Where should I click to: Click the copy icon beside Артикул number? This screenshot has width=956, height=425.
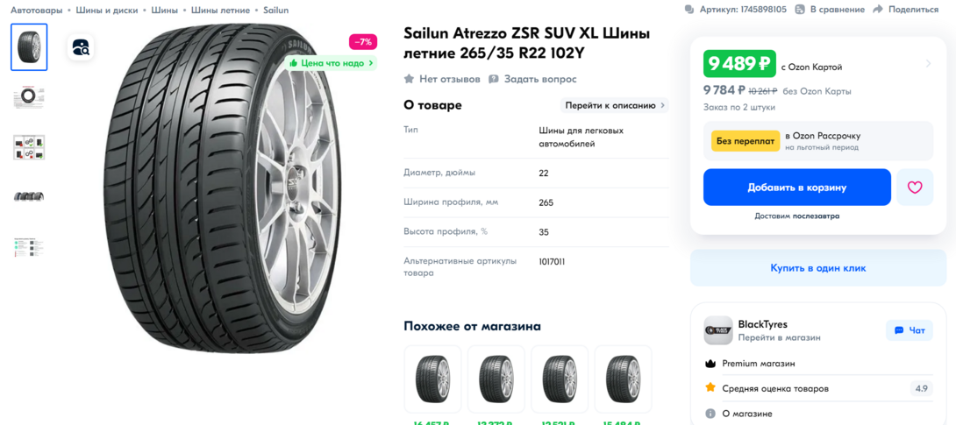tap(689, 9)
